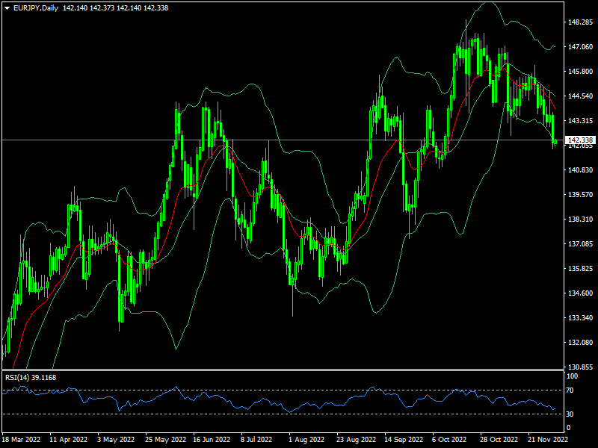
Task: Click the RSI 30 level label
Action: [570, 414]
